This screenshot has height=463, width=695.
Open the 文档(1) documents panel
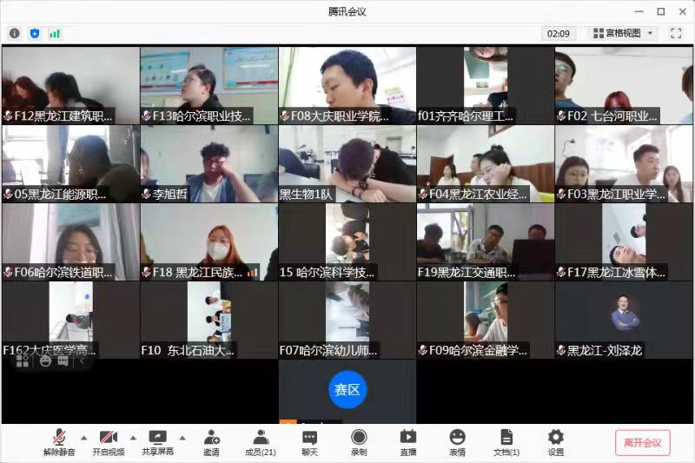point(506,441)
